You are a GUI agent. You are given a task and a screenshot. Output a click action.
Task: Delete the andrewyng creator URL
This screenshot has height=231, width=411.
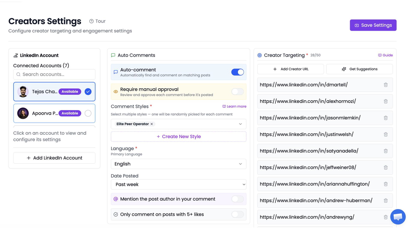click(386, 217)
